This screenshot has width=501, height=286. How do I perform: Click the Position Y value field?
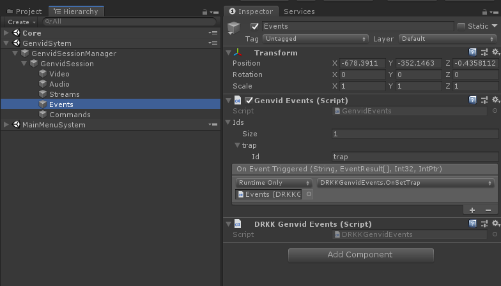pyautogui.click(x=419, y=63)
